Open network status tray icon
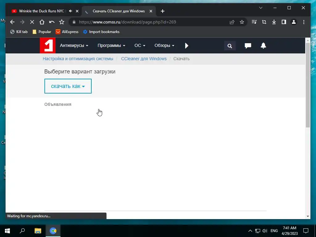This screenshot has width=316, height=237. (x=258, y=231)
